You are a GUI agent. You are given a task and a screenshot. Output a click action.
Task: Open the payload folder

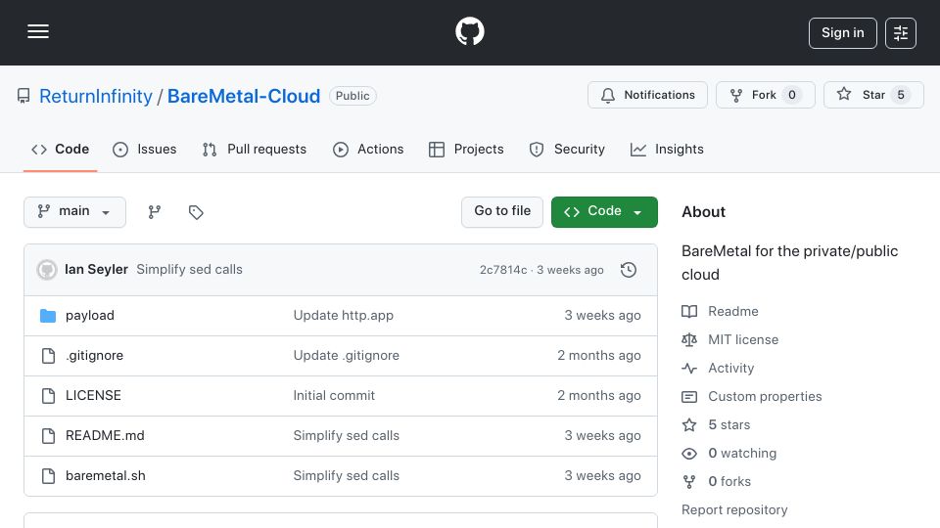[90, 316]
